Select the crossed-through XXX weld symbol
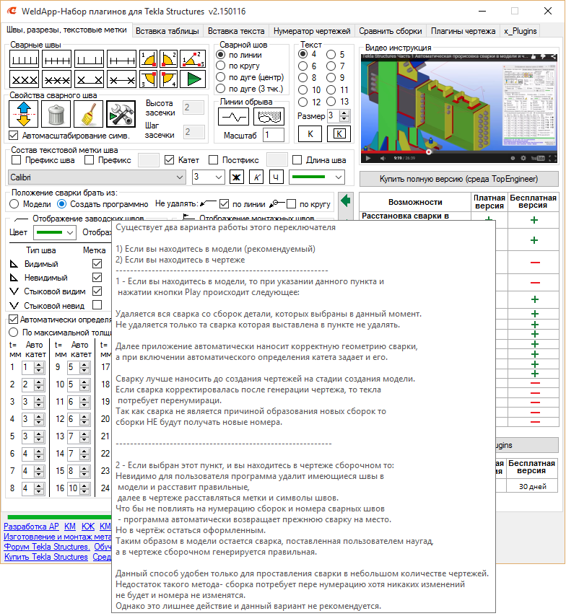 [x=57, y=79]
